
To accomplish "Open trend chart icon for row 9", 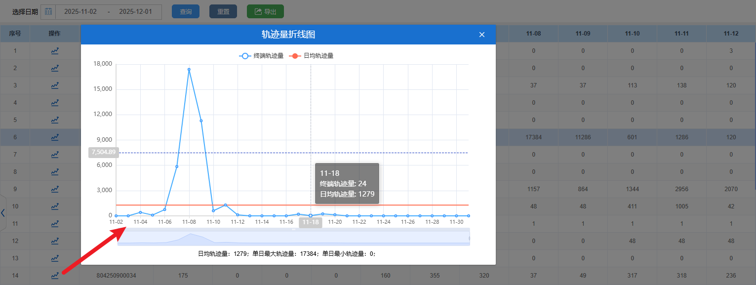I will pos(55,189).
